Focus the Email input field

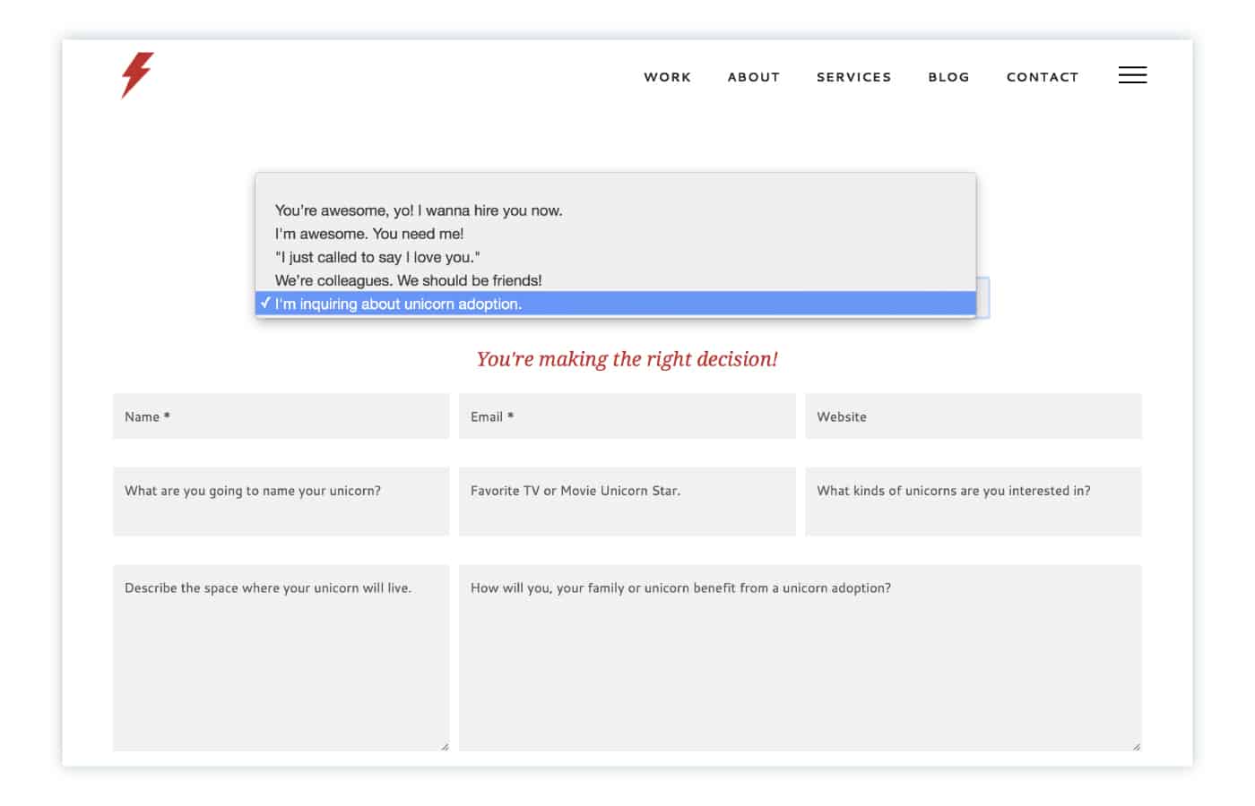627,416
